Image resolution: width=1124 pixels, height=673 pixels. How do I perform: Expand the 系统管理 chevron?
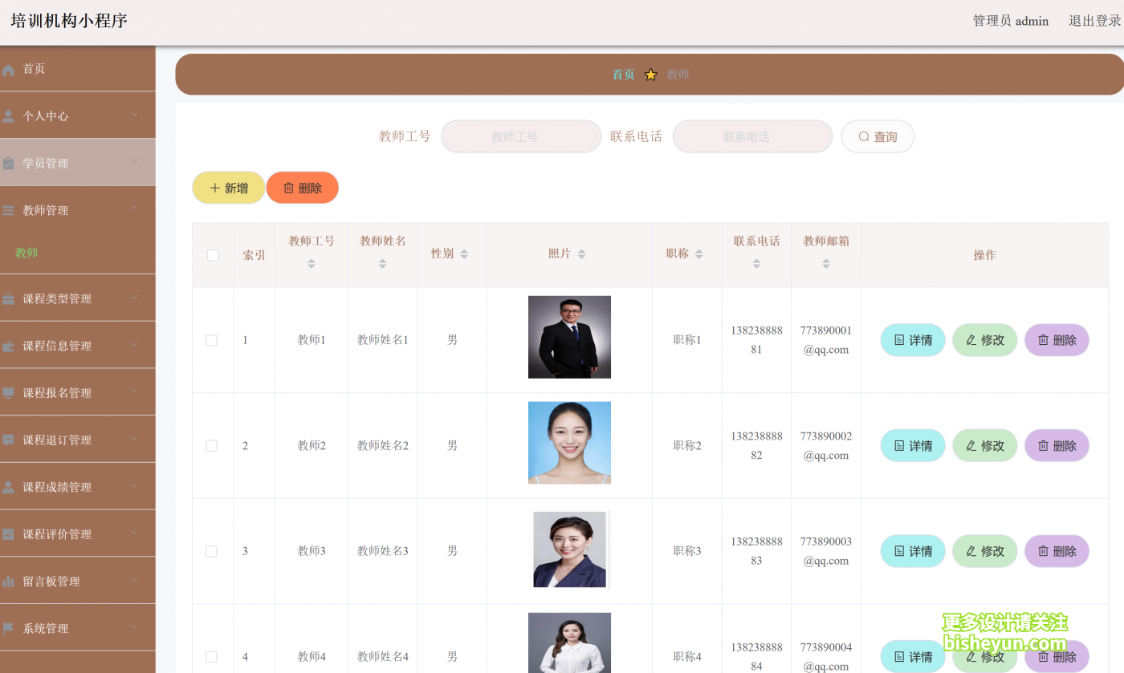point(134,627)
